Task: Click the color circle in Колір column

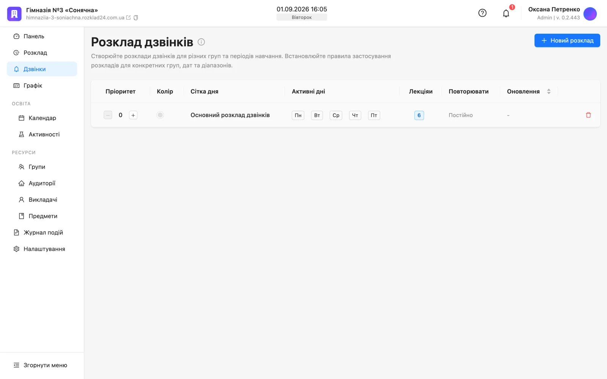Action: pos(160,115)
